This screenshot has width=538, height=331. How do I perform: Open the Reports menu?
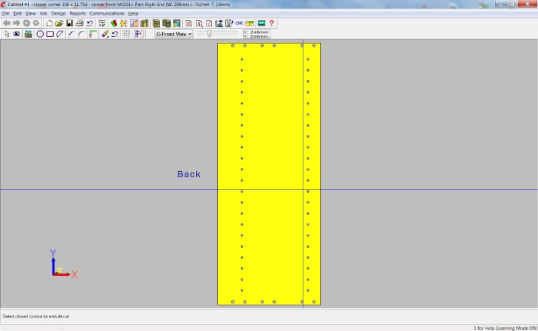77,13
